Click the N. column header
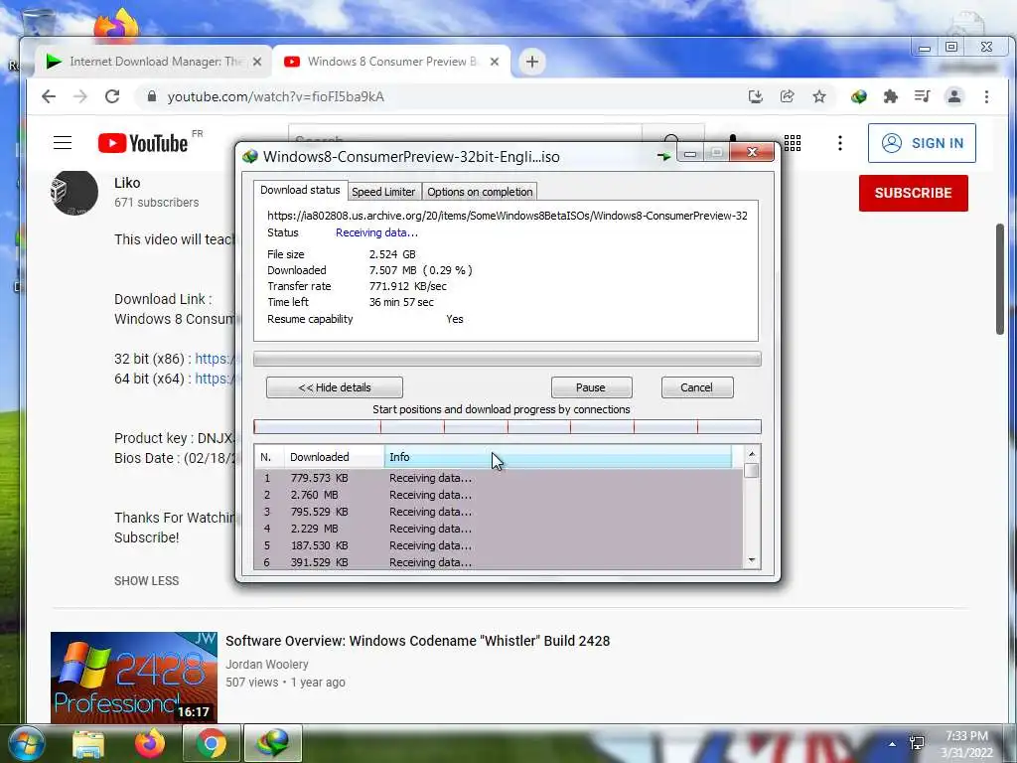 click(x=269, y=457)
